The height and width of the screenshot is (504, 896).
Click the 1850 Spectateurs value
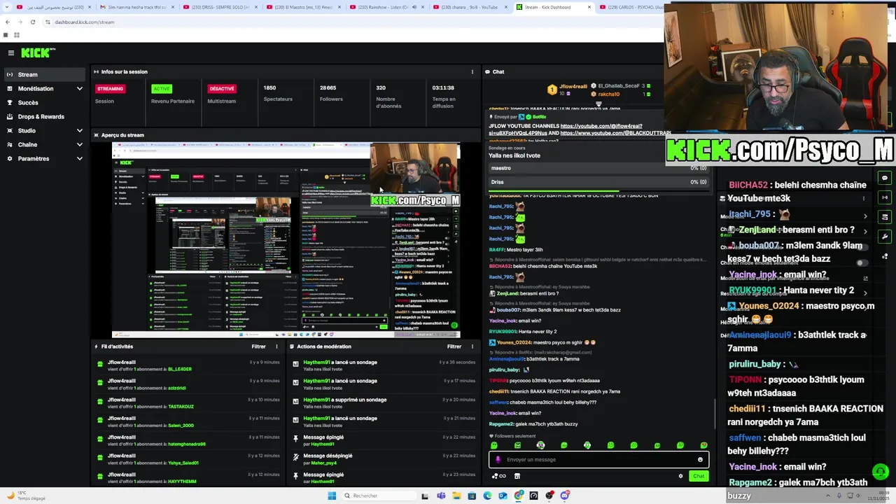(x=269, y=88)
